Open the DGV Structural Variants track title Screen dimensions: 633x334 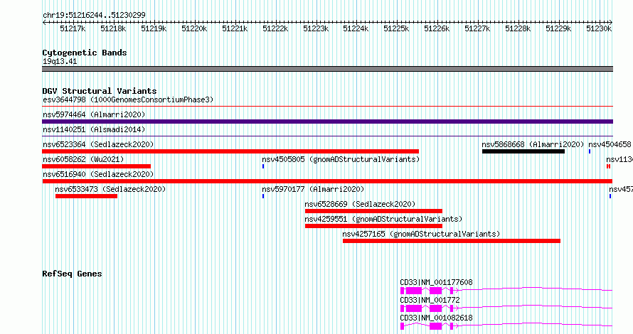[x=100, y=91]
